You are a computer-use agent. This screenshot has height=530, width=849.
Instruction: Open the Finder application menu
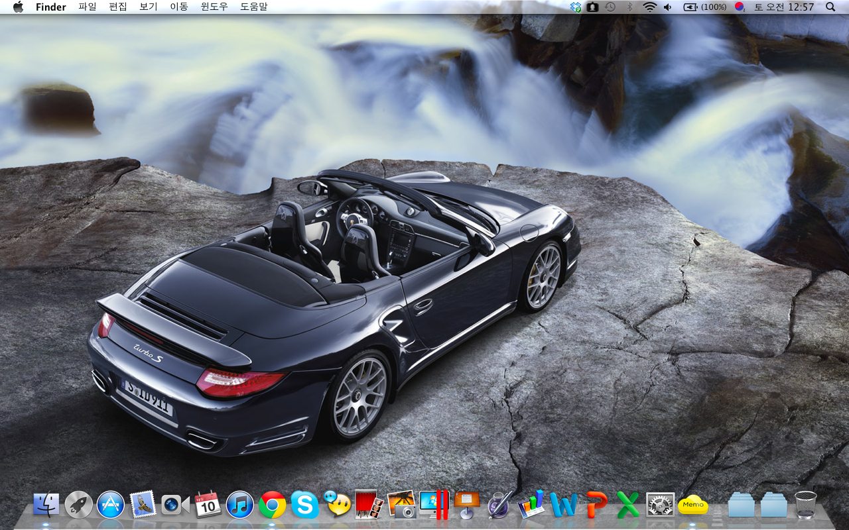coord(51,7)
